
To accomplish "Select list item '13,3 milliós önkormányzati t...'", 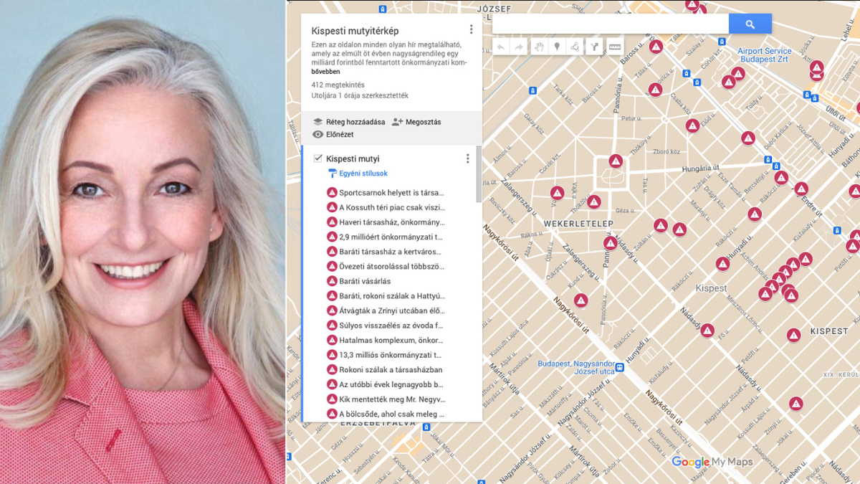I will click(391, 355).
